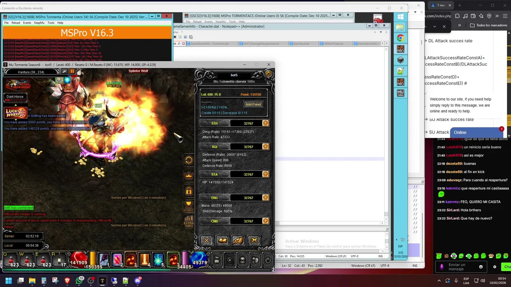Add a point to STA stat

[265, 174]
